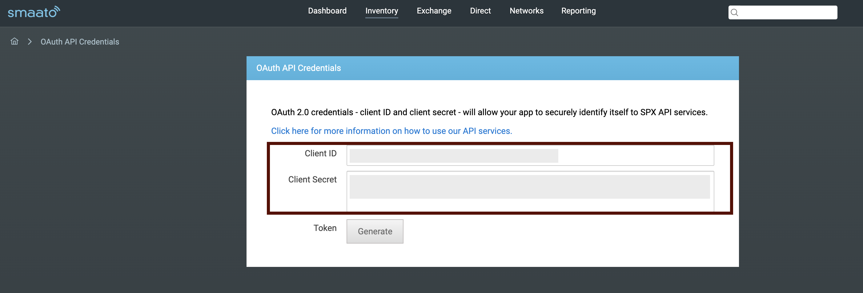Click the Generate token button
The width and height of the screenshot is (863, 293).
point(375,231)
